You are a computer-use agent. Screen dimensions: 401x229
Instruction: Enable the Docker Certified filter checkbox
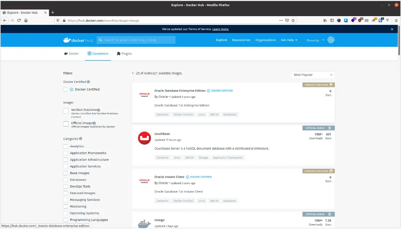[66, 89]
